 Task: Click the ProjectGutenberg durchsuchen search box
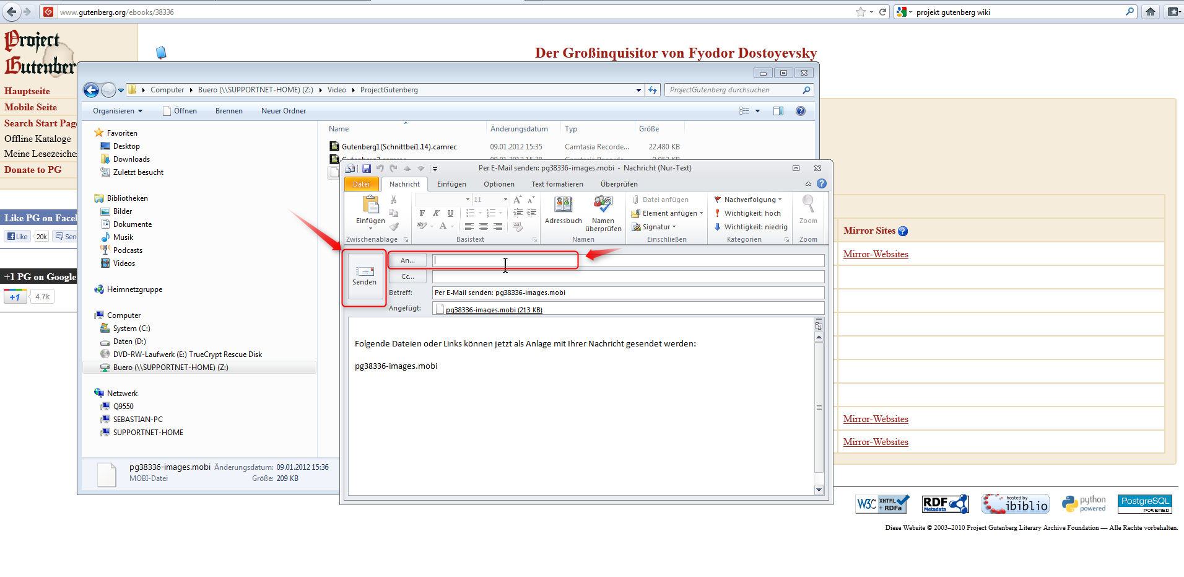click(739, 90)
